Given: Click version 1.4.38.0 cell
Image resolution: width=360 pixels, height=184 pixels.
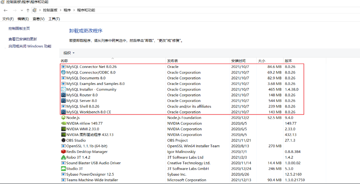Looking at the screenshot, I should (291, 90).
